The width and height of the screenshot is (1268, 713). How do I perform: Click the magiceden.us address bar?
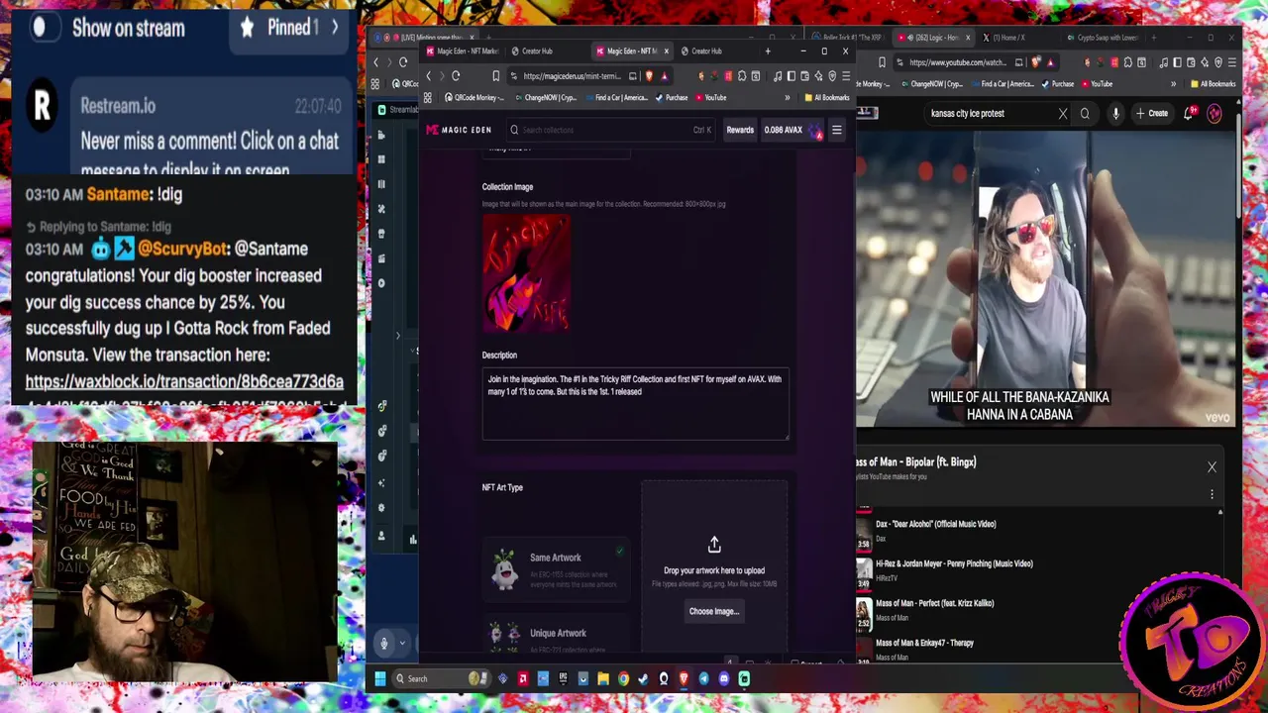point(573,76)
